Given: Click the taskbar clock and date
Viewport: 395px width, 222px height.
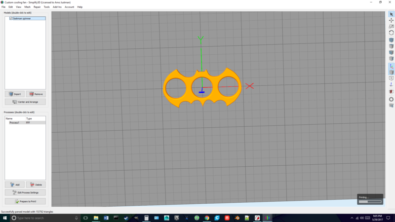Looking at the screenshot, I should [x=378, y=218].
